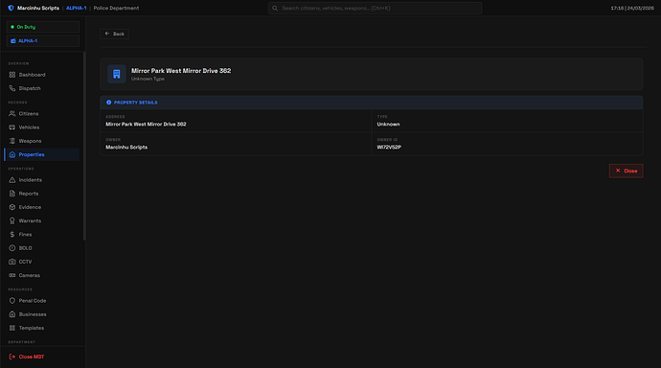The image size is (661, 368).
Task: Click the Type value Unknown
Action: 388,125
